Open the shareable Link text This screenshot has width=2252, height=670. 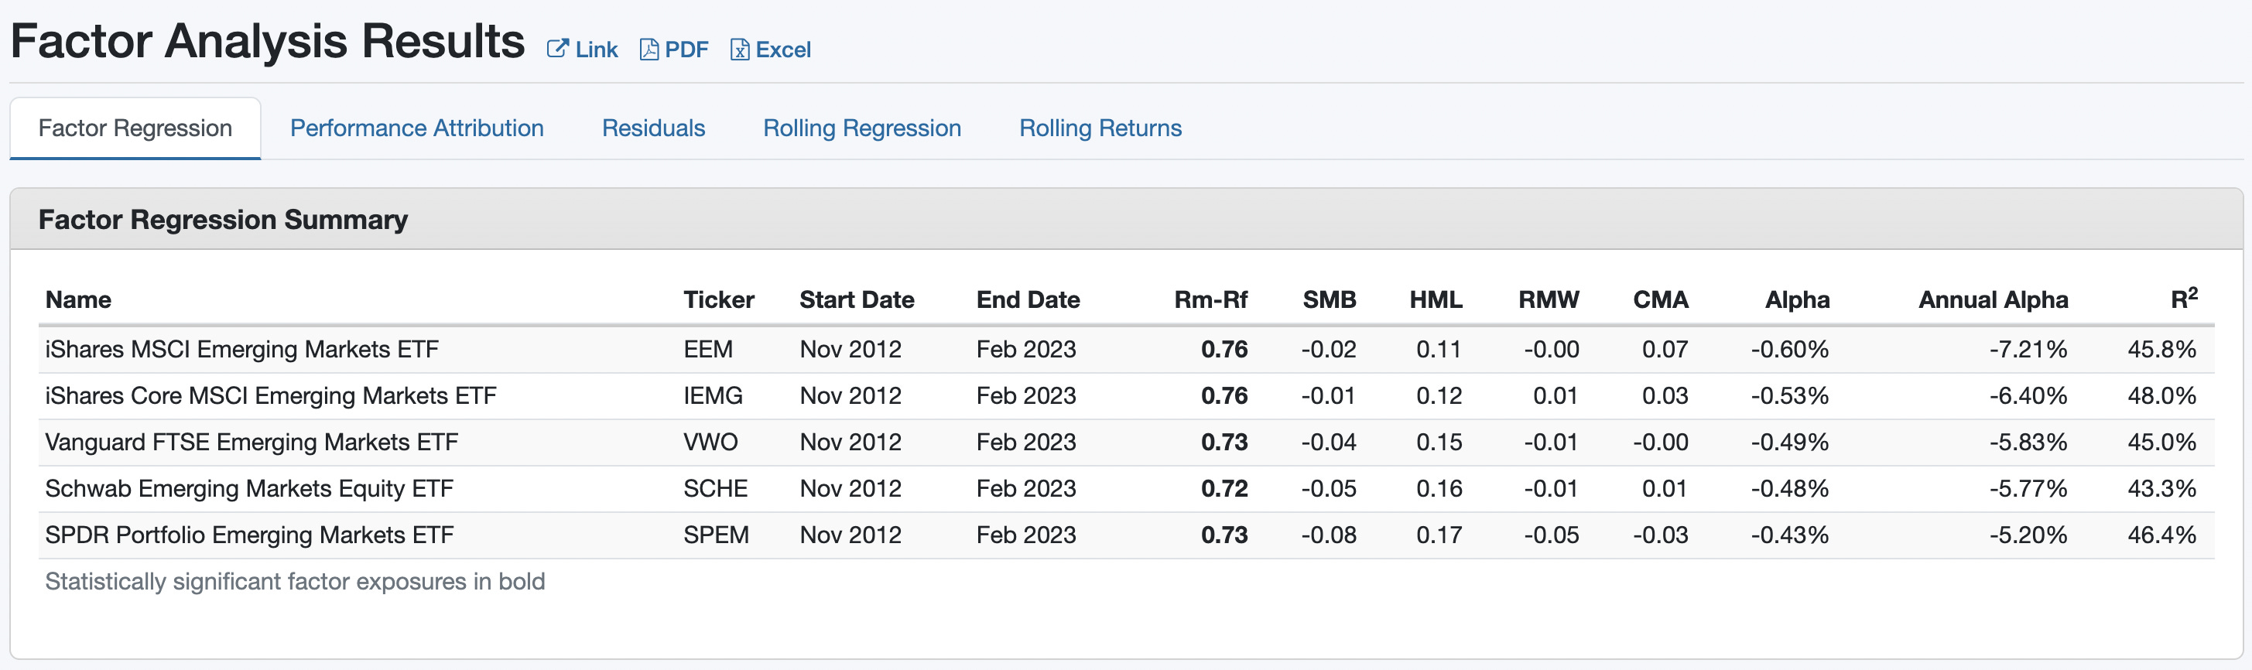coord(596,50)
